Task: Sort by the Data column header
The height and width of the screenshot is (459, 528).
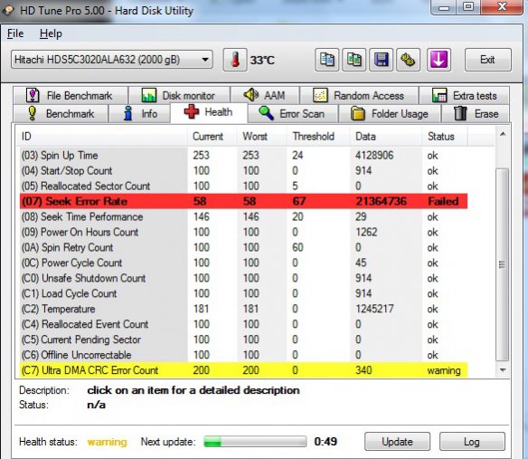Action: tap(386, 136)
